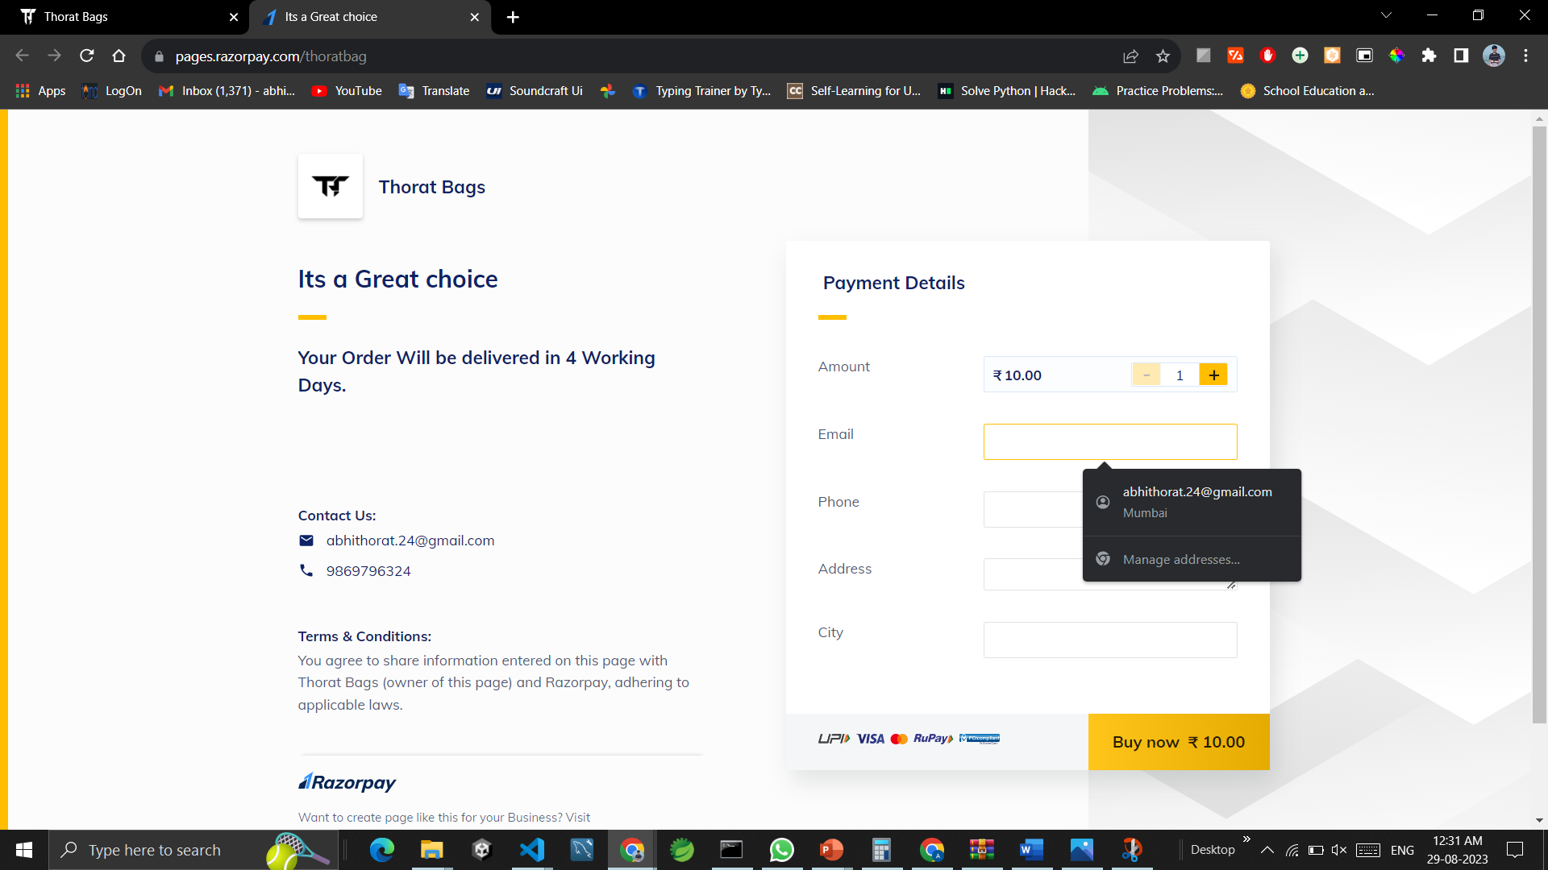
Task: Click the minus quantity stepper button
Action: coord(1146,375)
